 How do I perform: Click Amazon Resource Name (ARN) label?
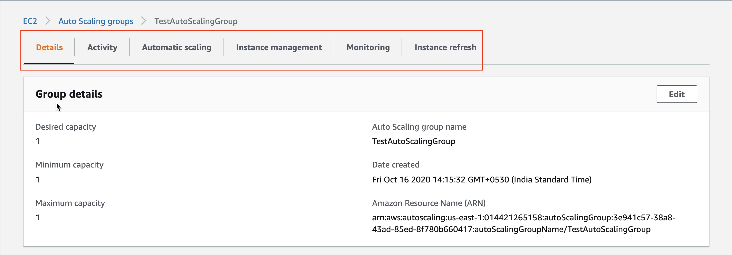(429, 203)
